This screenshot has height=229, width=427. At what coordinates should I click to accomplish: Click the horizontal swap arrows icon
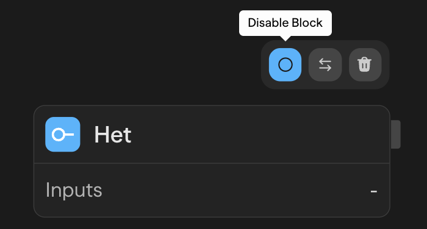[x=325, y=65]
